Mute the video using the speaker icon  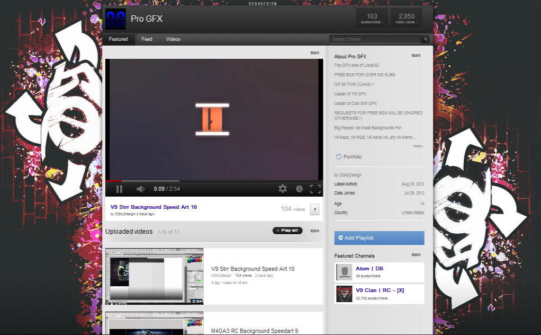pos(140,189)
